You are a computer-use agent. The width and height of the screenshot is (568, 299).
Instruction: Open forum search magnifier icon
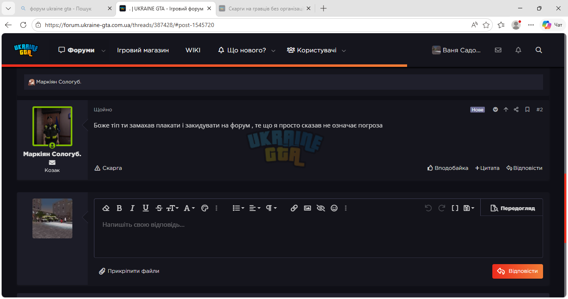(x=539, y=50)
